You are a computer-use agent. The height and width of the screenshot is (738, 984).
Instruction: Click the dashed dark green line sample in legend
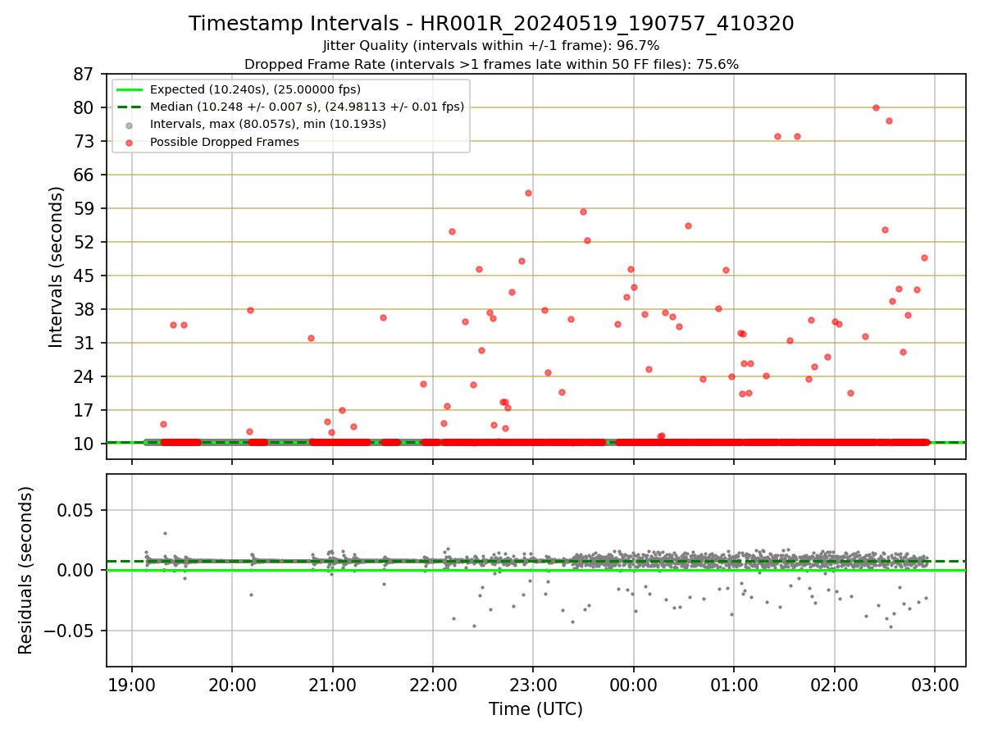130,107
